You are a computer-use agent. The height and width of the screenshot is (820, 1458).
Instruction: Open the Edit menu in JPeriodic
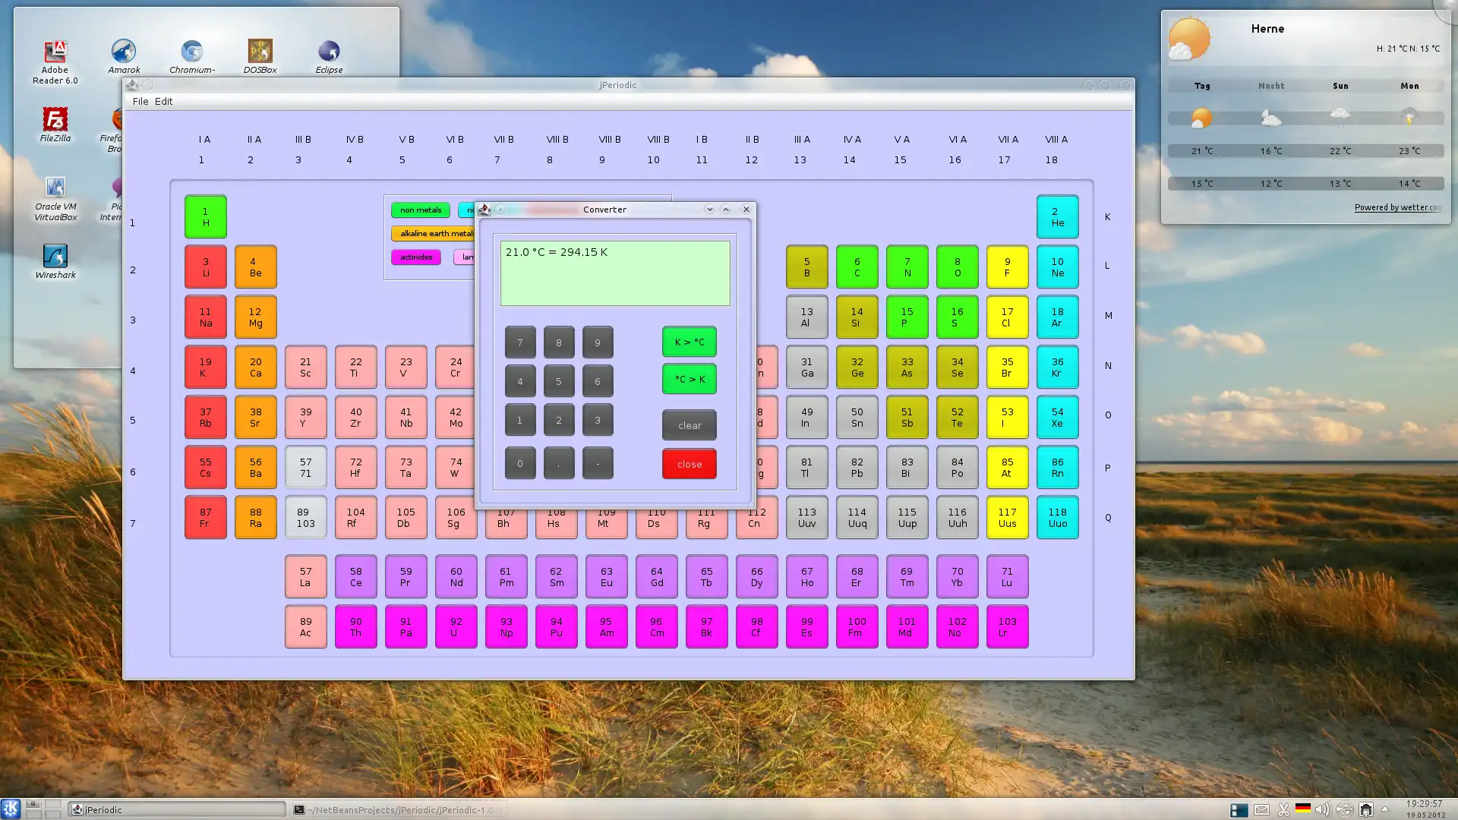point(163,101)
